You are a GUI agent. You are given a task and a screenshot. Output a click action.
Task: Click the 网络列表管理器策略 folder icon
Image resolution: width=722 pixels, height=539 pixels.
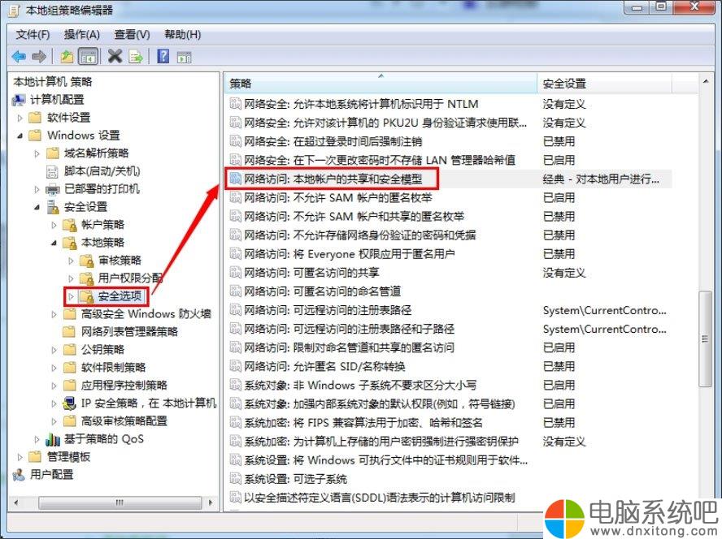pos(70,331)
